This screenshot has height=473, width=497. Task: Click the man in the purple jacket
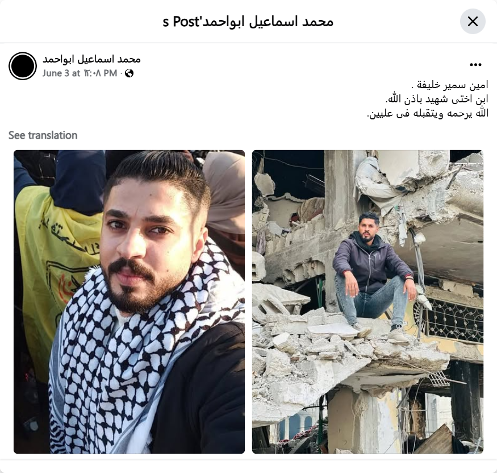pyautogui.click(x=374, y=276)
